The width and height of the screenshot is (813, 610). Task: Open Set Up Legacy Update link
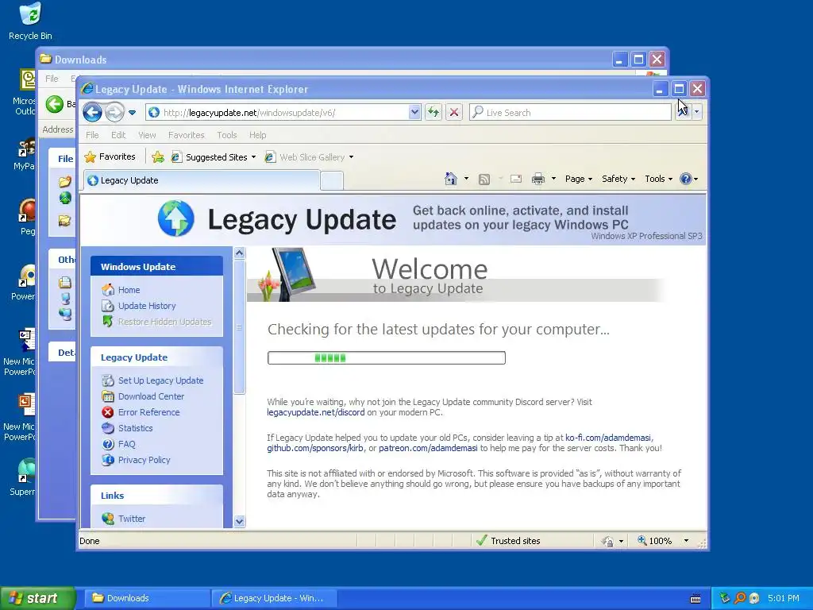pyautogui.click(x=160, y=380)
